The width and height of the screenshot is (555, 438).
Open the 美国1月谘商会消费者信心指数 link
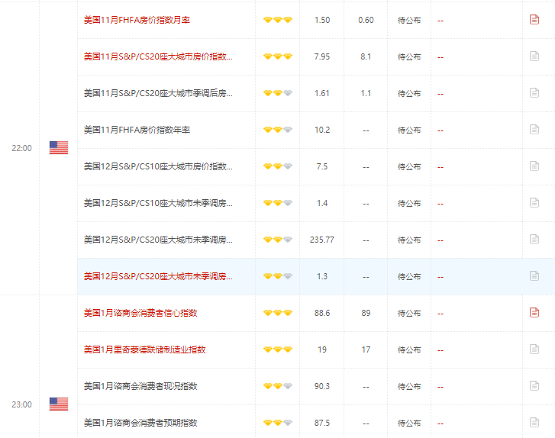[140, 313]
